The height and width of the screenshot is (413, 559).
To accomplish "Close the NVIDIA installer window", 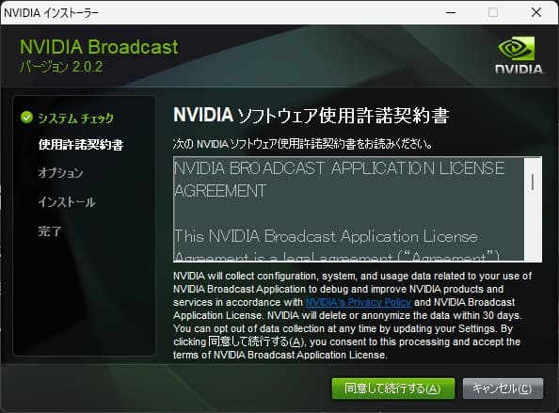I will [x=536, y=12].
